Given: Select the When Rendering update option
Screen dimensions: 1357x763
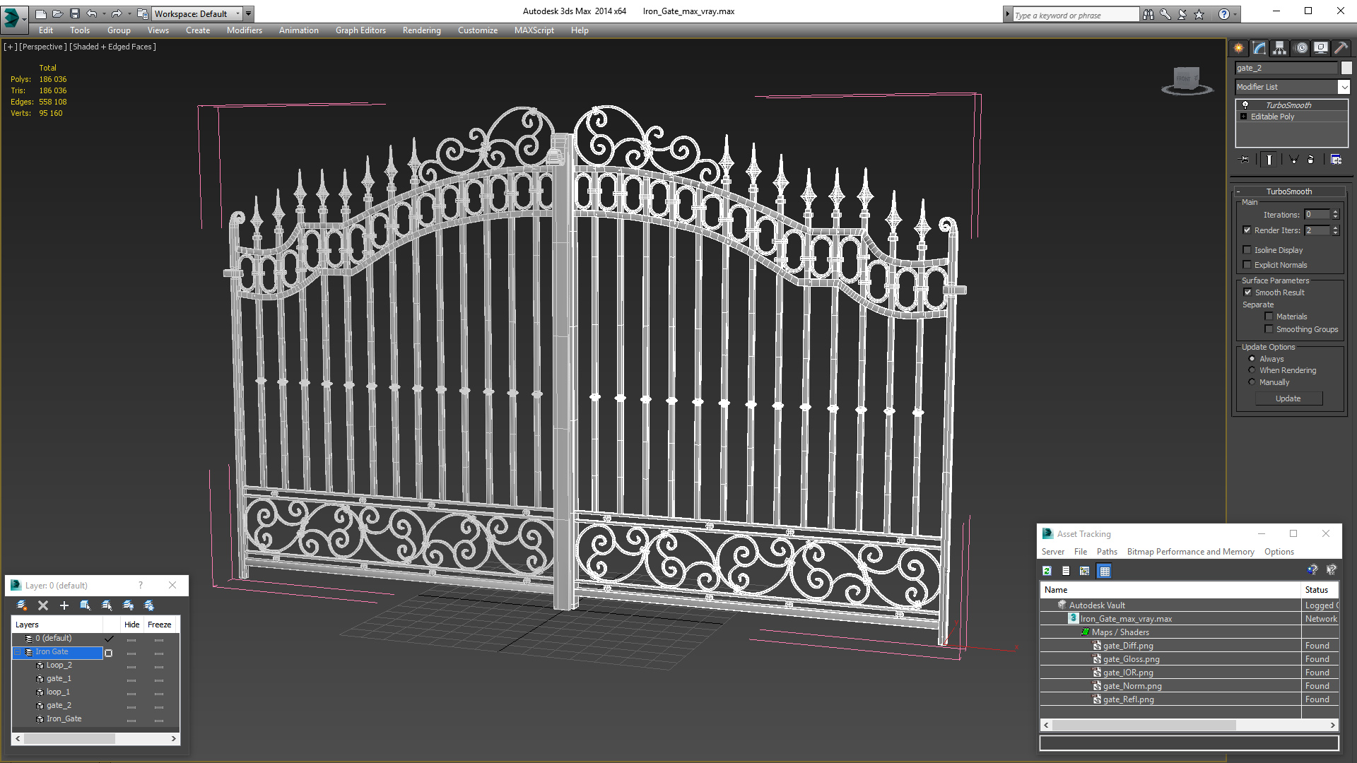Looking at the screenshot, I should [1252, 370].
